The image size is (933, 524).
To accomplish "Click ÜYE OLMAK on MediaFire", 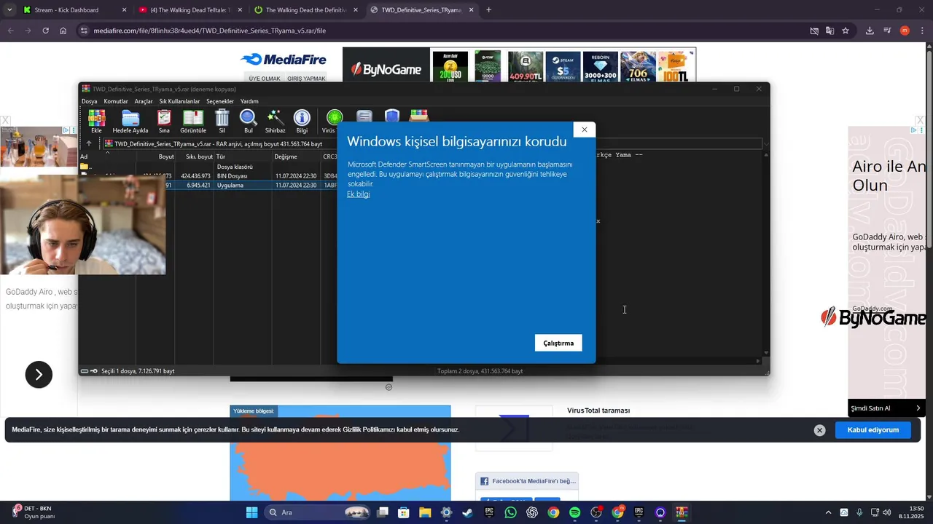I will [x=265, y=79].
